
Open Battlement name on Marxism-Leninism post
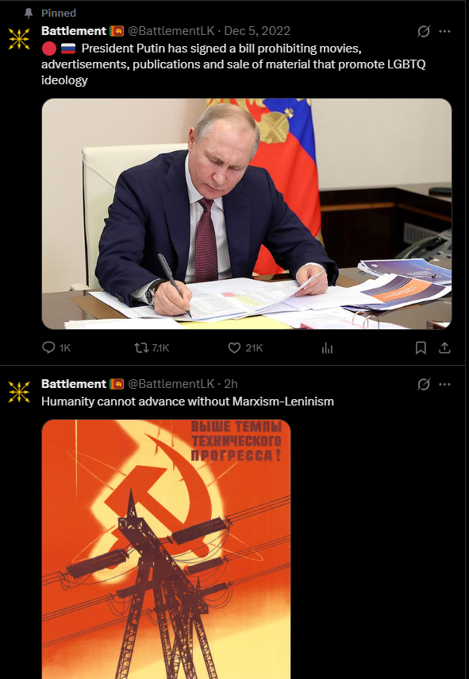74,384
